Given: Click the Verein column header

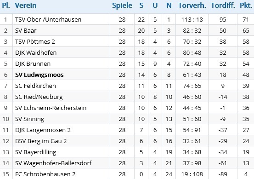Looking at the screenshot, I should [26, 6].
